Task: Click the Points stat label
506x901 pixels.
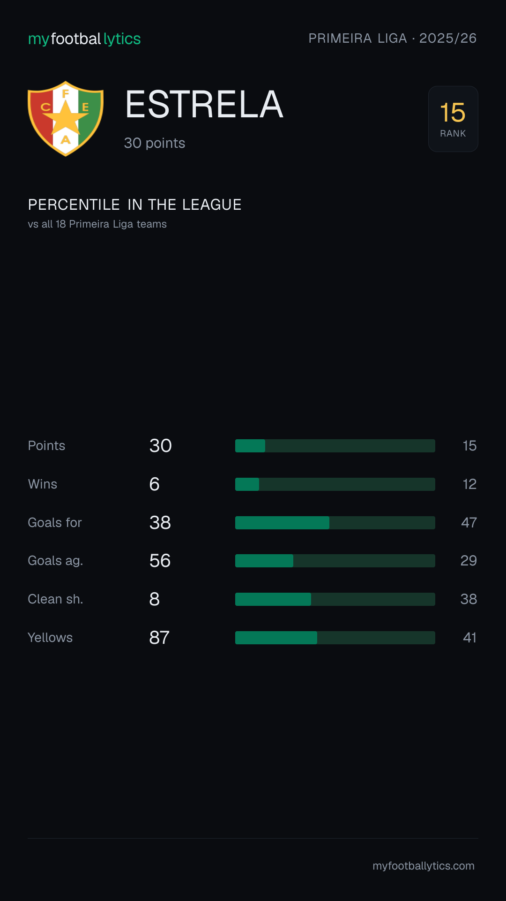Action: [46, 446]
